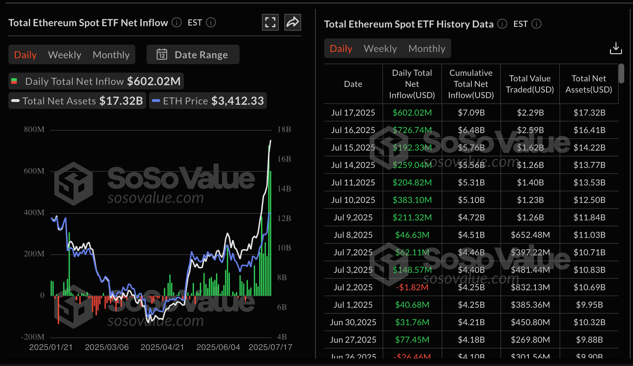This screenshot has width=633, height=366.
Task: Click the Date column header
Action: 353,84
